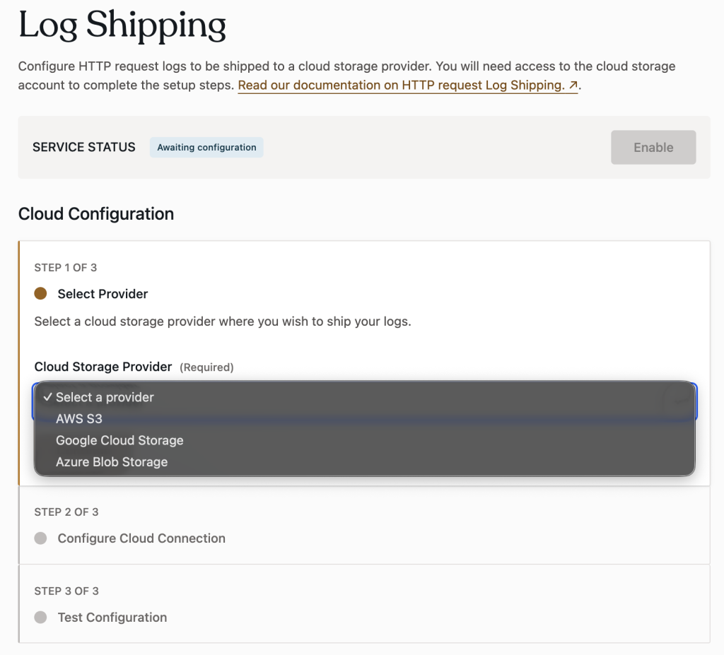The image size is (724, 655).
Task: Click the grey dot beside Configure Cloud Connection
Action: click(x=40, y=538)
